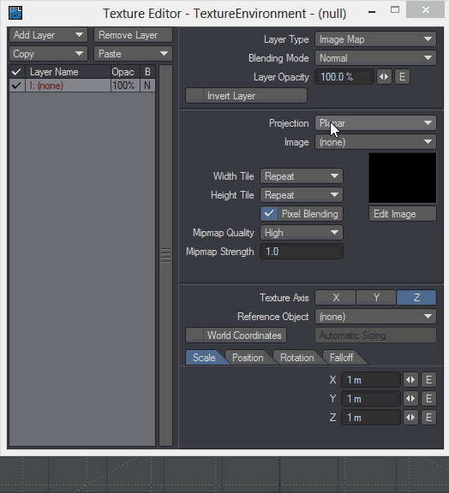Open Mipmap Quality dropdown set to High
The image size is (449, 493).
pyautogui.click(x=302, y=233)
